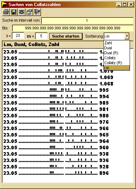Select the result row with Zahl 938
The width and height of the screenshot is (136, 189).
(56, 154)
